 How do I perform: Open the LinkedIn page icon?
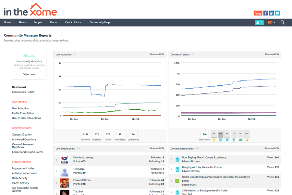point(272,13)
